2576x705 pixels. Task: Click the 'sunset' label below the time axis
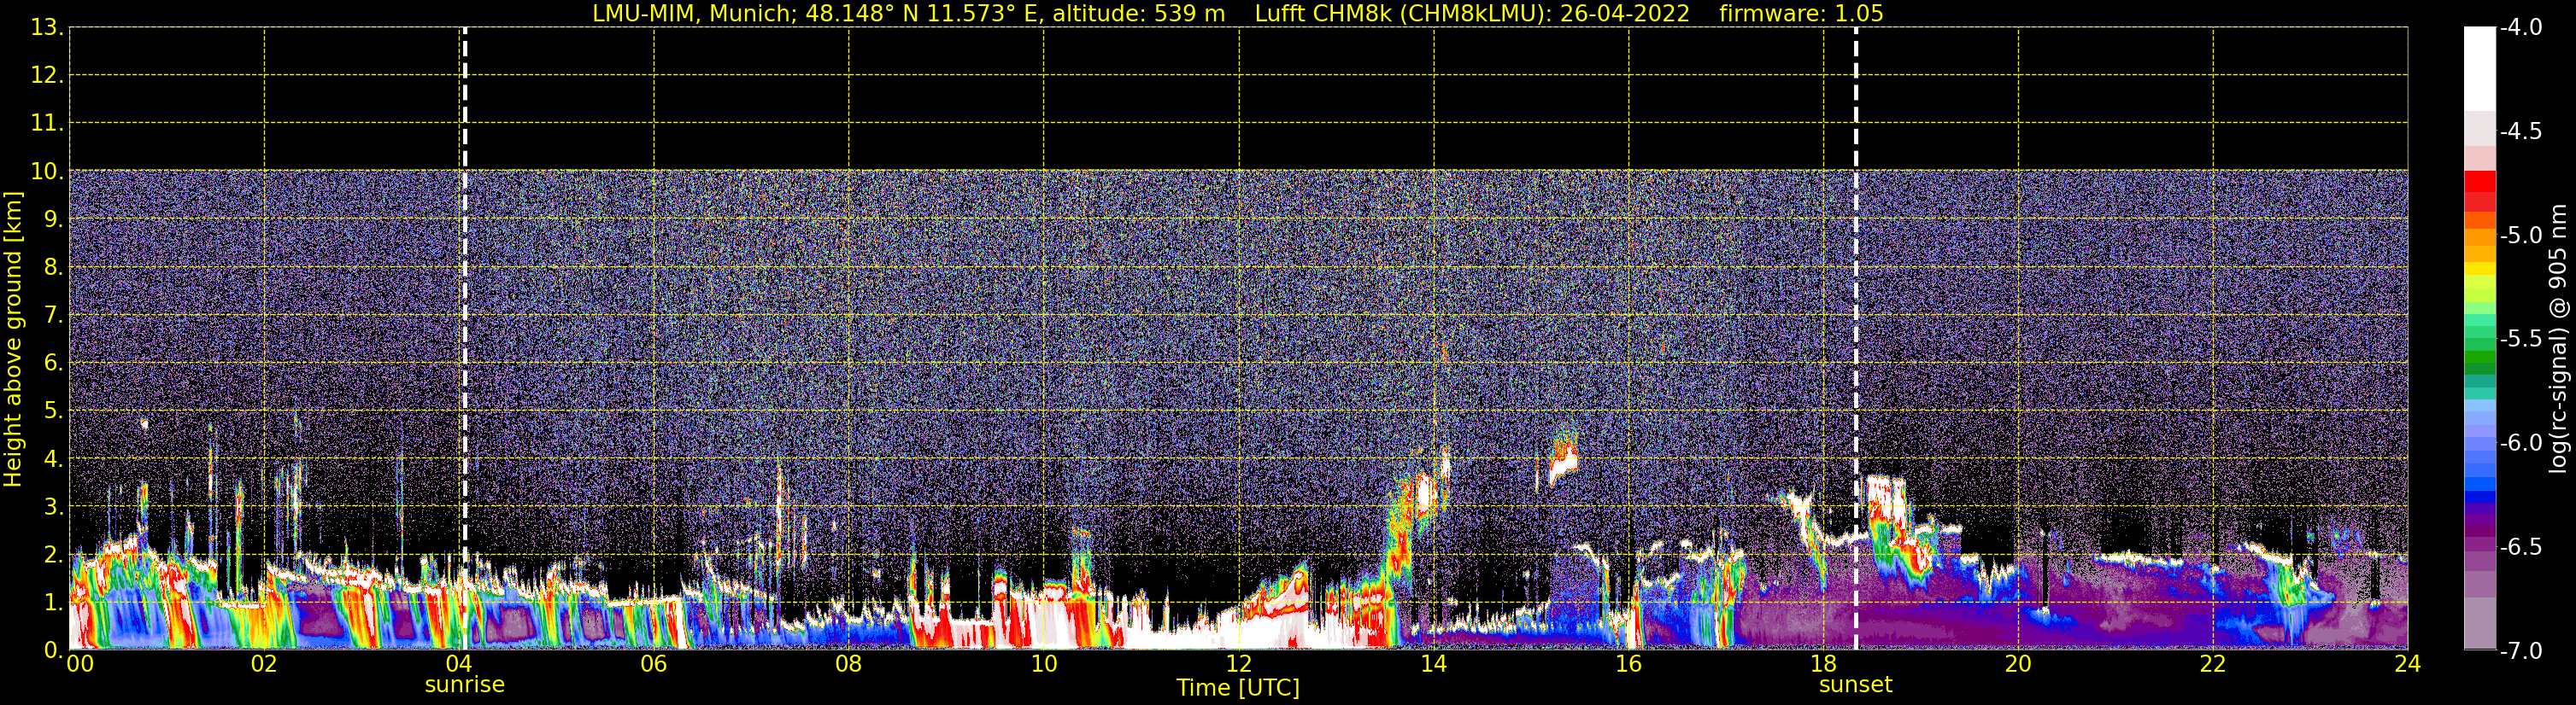click(1856, 685)
